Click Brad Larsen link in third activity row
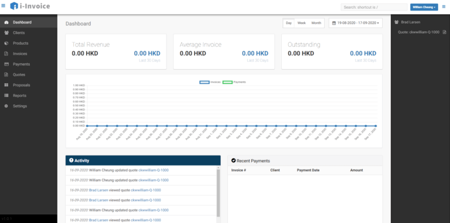Screen dimensions: 450x223 tap(98, 190)
